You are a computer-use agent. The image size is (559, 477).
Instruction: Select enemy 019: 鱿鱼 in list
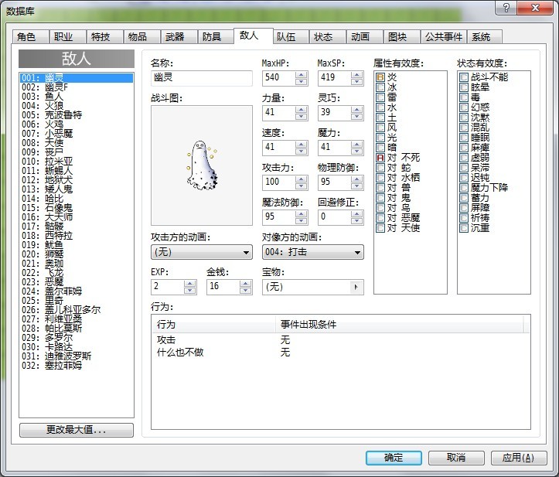(x=77, y=244)
